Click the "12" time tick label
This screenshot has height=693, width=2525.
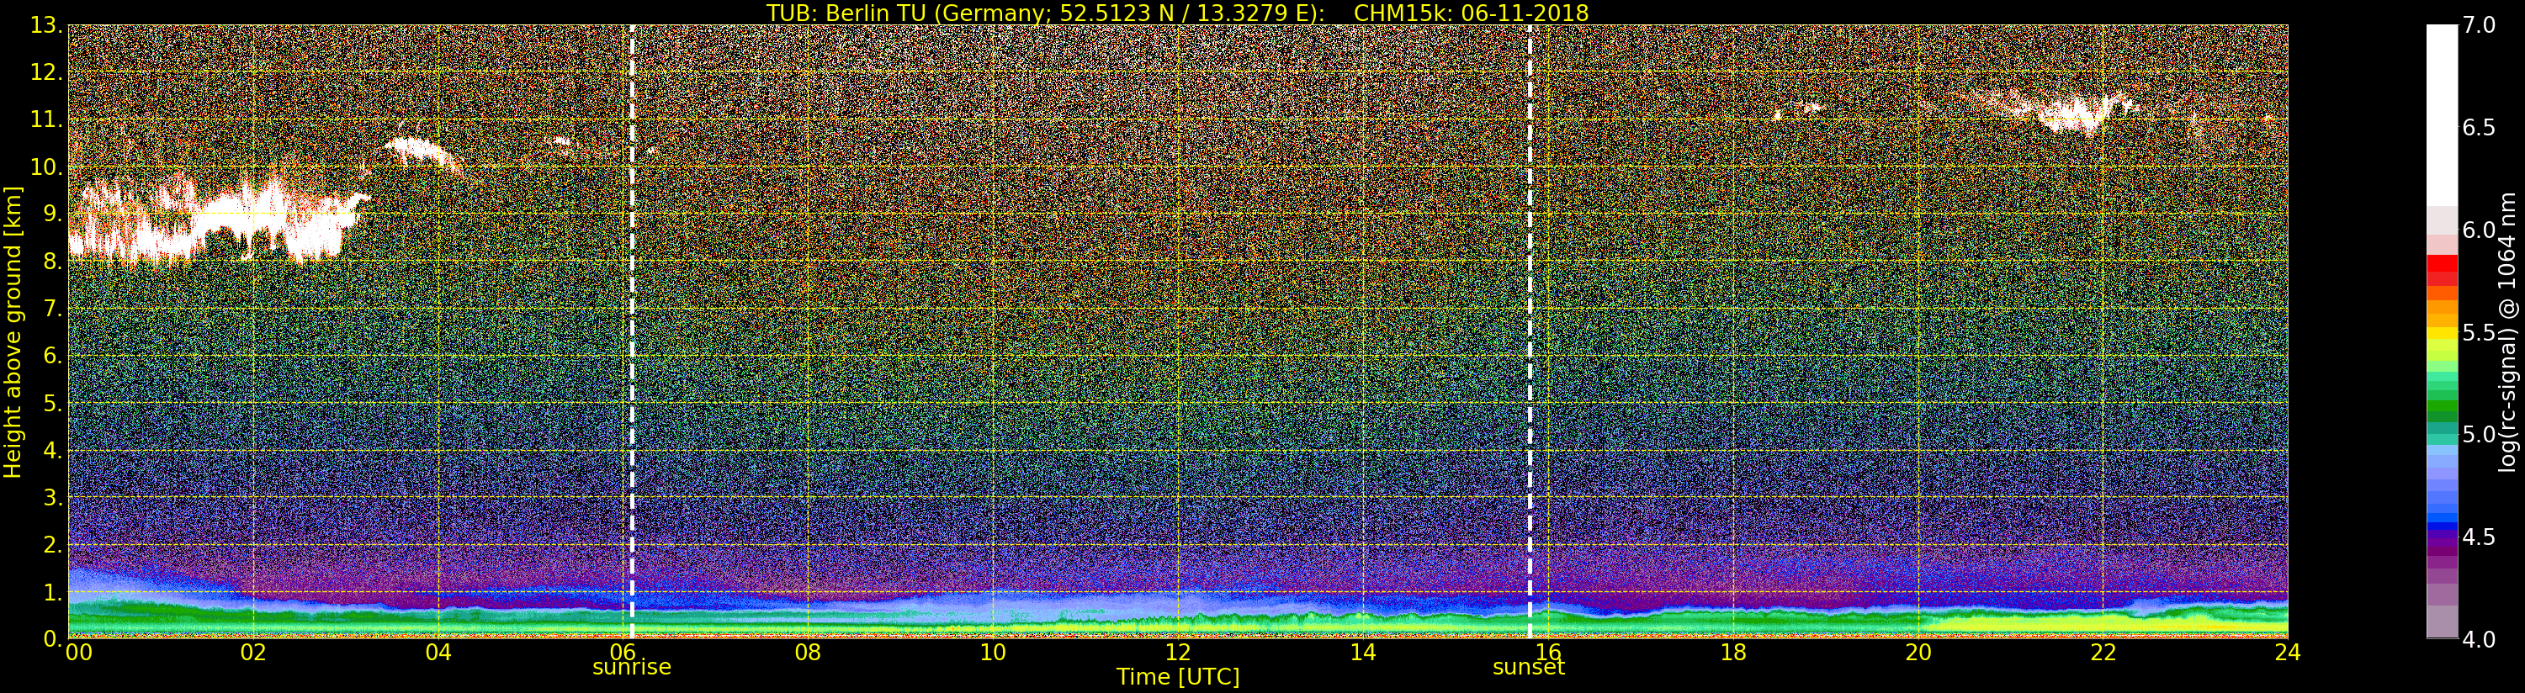tap(1178, 652)
